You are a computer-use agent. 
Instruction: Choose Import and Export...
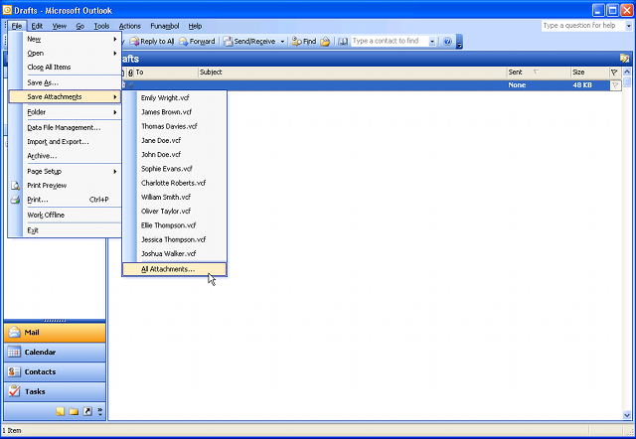pos(65,141)
